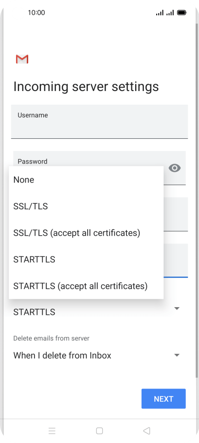This screenshot has height=443, width=199.
Task: Tap the Android back navigation icon
Action: tap(146, 430)
